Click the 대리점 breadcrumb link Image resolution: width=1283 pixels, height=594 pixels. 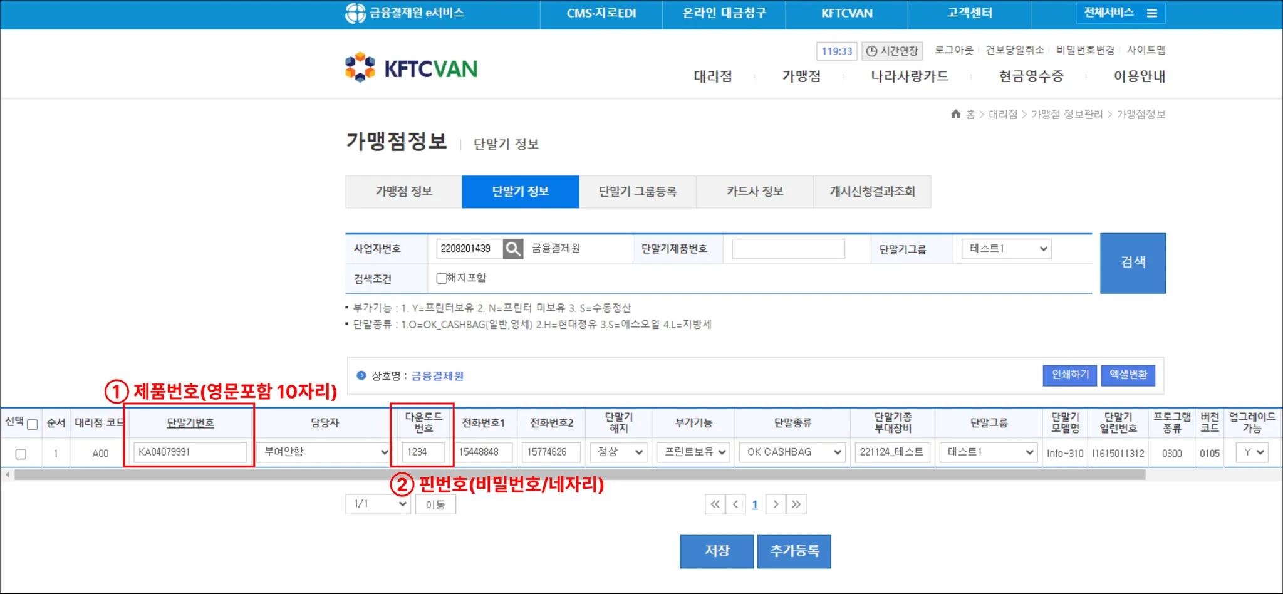(1003, 114)
